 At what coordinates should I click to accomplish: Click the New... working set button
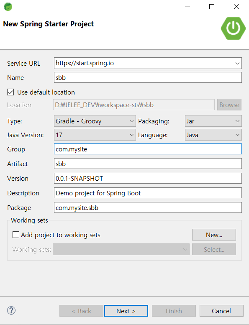[x=214, y=235]
